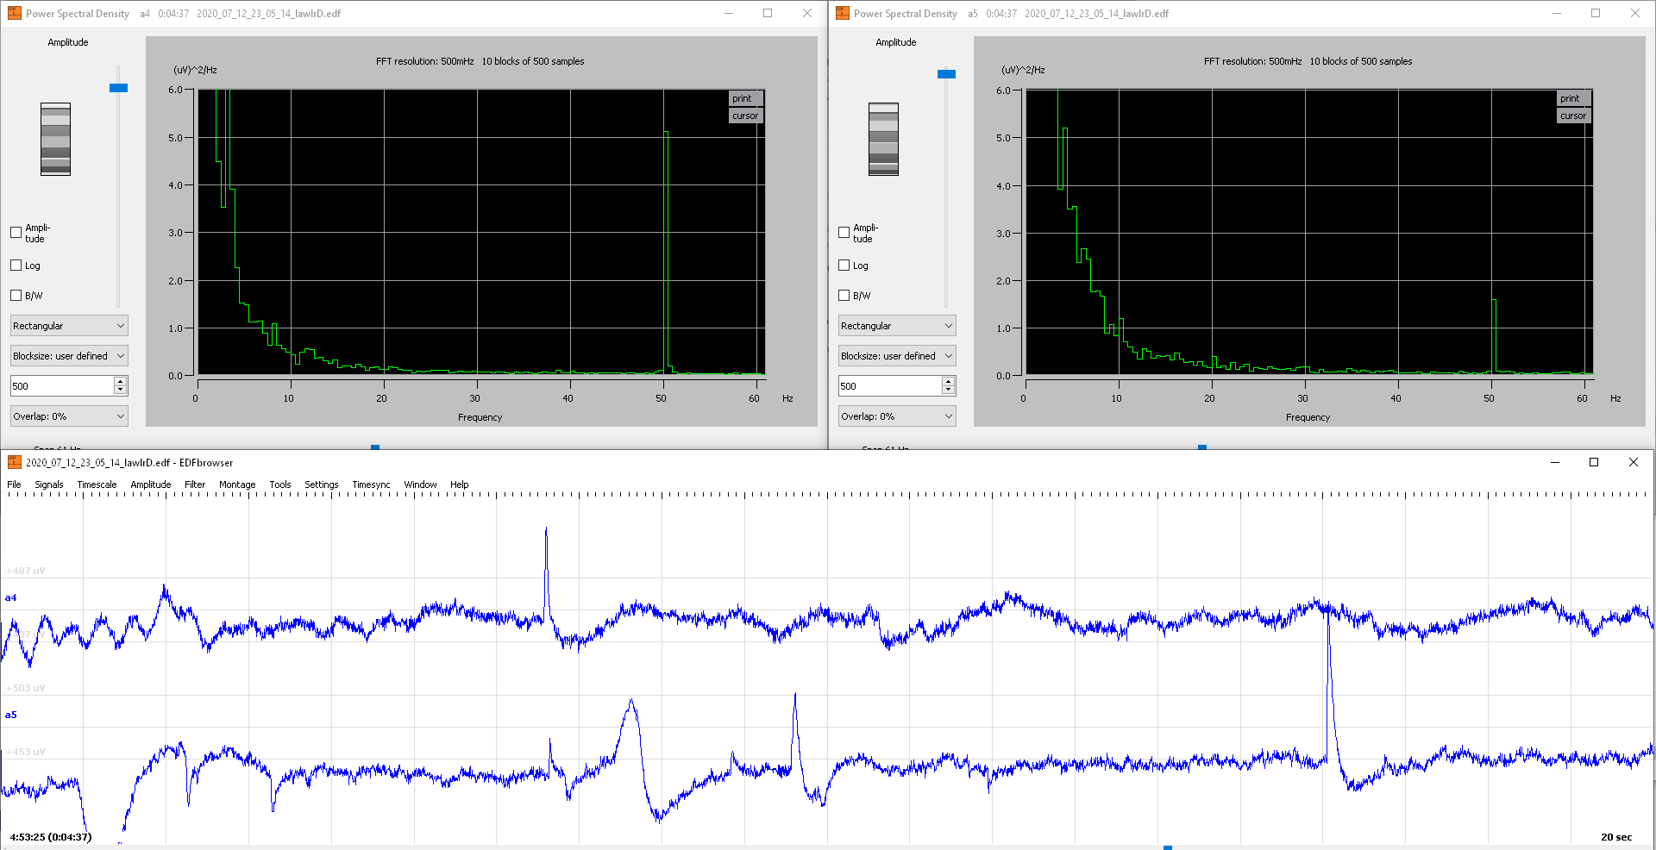Close the a4 Power Spectral Density window

(807, 13)
